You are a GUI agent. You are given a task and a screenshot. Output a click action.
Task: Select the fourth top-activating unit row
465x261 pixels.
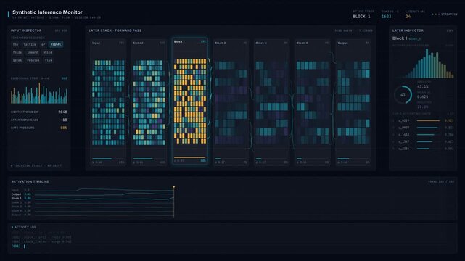click(x=423, y=141)
